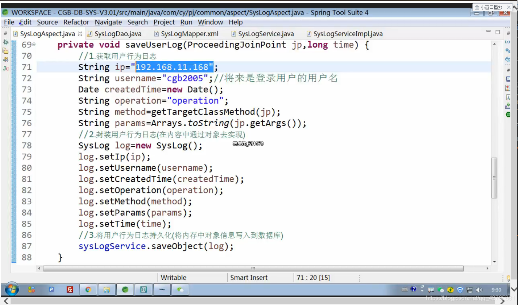The width and height of the screenshot is (518, 305).
Task: Maximize the editor area
Action: 498,32
